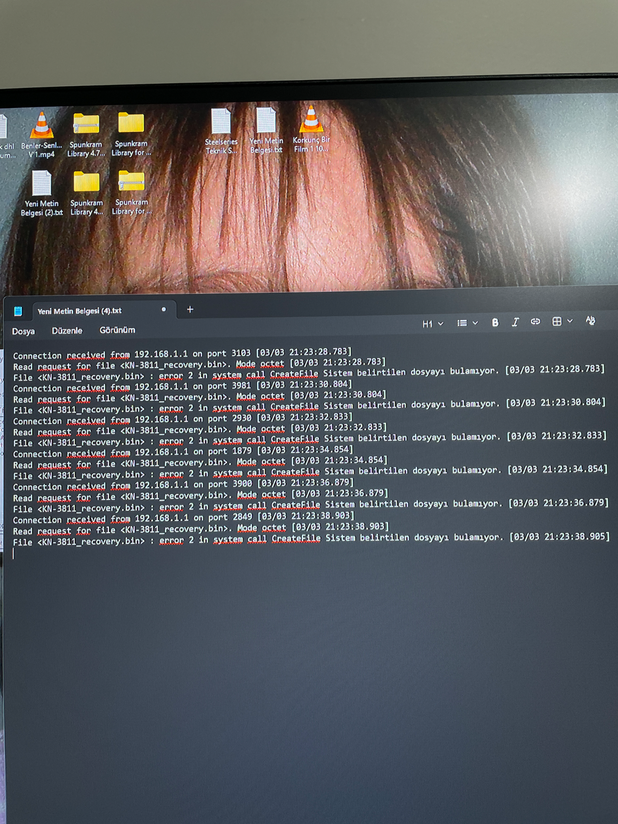Select top-row Spunkram Library for ... folder
Image resolution: width=618 pixels, height=824 pixels.
pos(131,134)
